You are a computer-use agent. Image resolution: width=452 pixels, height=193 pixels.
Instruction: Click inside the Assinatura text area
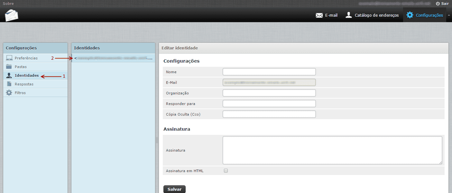click(332, 150)
